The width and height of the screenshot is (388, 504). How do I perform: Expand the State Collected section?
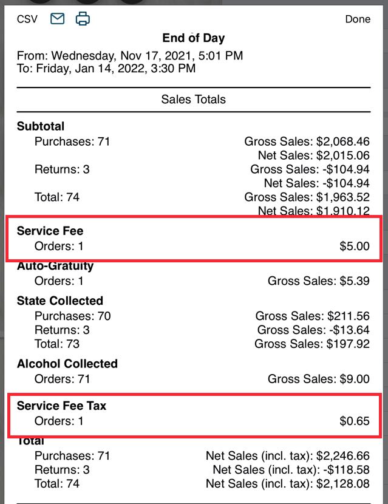(59, 301)
